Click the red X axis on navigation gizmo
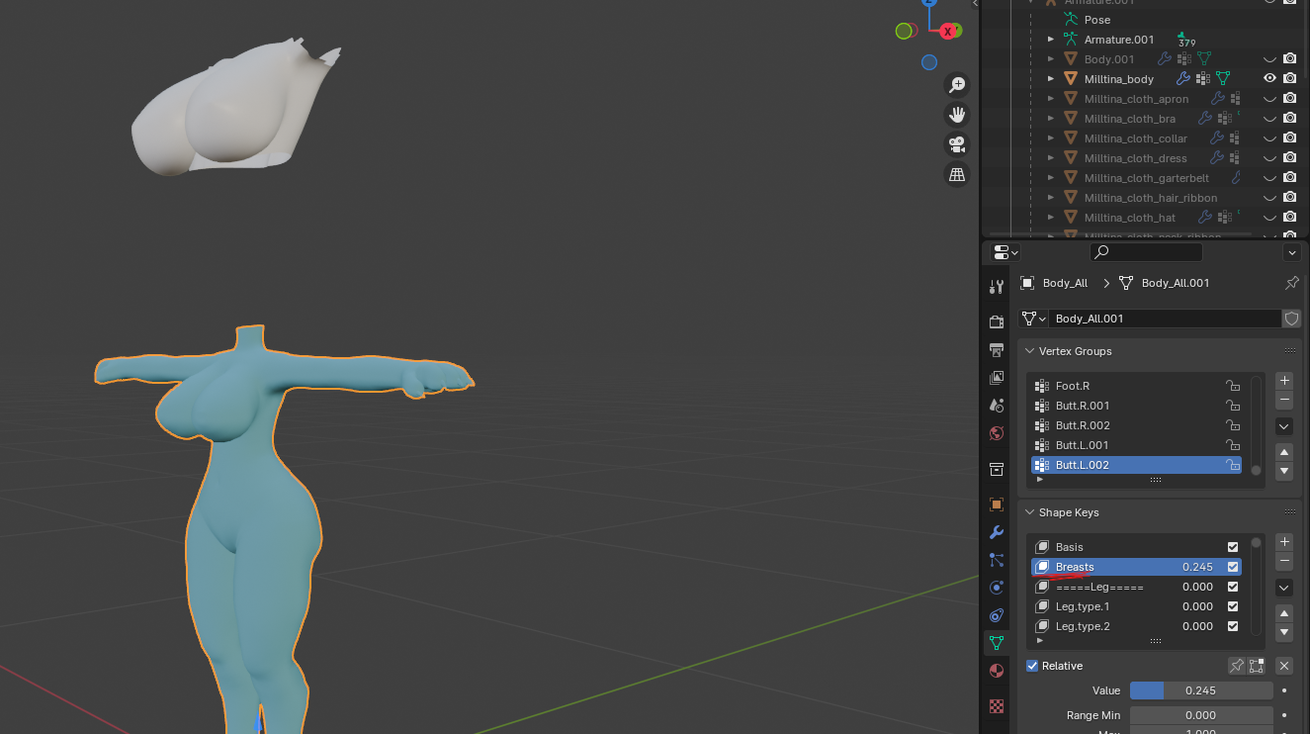 [x=949, y=31]
